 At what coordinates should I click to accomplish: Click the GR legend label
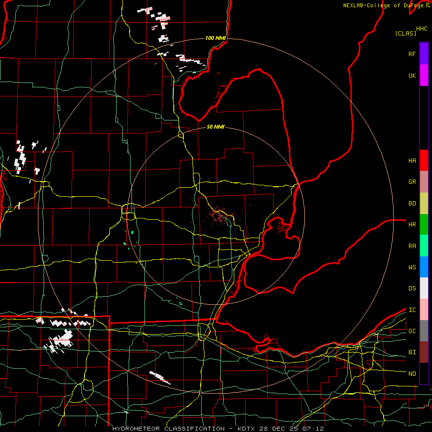(x=412, y=182)
